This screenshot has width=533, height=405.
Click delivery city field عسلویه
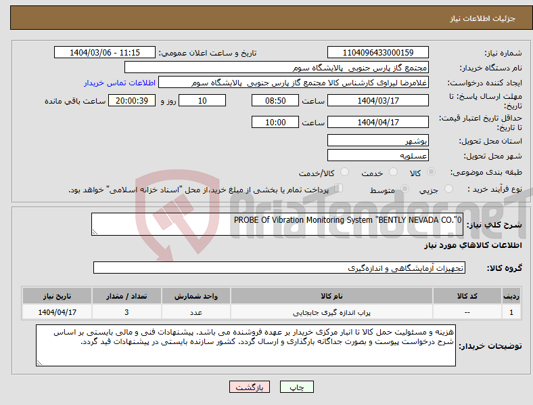click(x=378, y=155)
